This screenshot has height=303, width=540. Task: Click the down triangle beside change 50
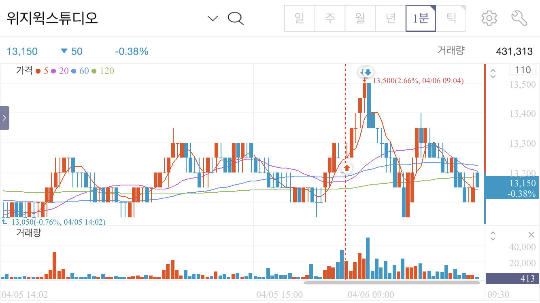tap(64, 51)
